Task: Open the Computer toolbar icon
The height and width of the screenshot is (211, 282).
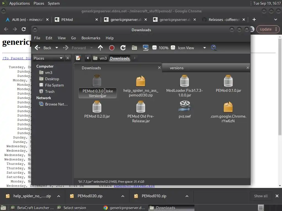Action: 146,48
